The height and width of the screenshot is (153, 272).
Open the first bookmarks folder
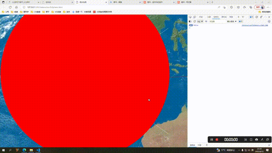pyautogui.click(x=6, y=12)
